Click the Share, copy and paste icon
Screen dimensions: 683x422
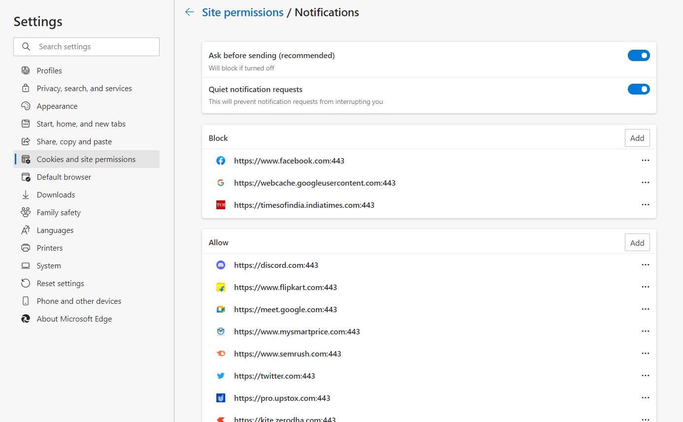pyautogui.click(x=26, y=141)
